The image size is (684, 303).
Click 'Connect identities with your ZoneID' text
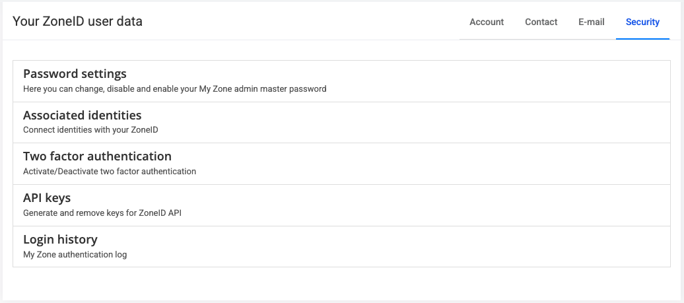click(90, 130)
